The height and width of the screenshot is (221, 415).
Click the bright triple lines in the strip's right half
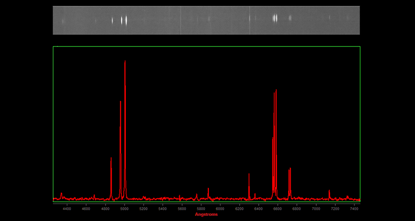click(x=275, y=18)
